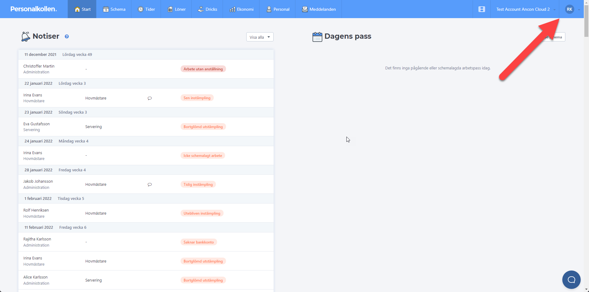Click the Saknar bankkonto badge
The height and width of the screenshot is (292, 589).
point(199,242)
